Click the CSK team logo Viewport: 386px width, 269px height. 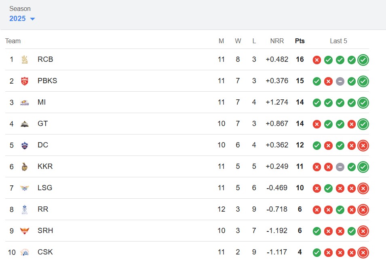coord(24,252)
